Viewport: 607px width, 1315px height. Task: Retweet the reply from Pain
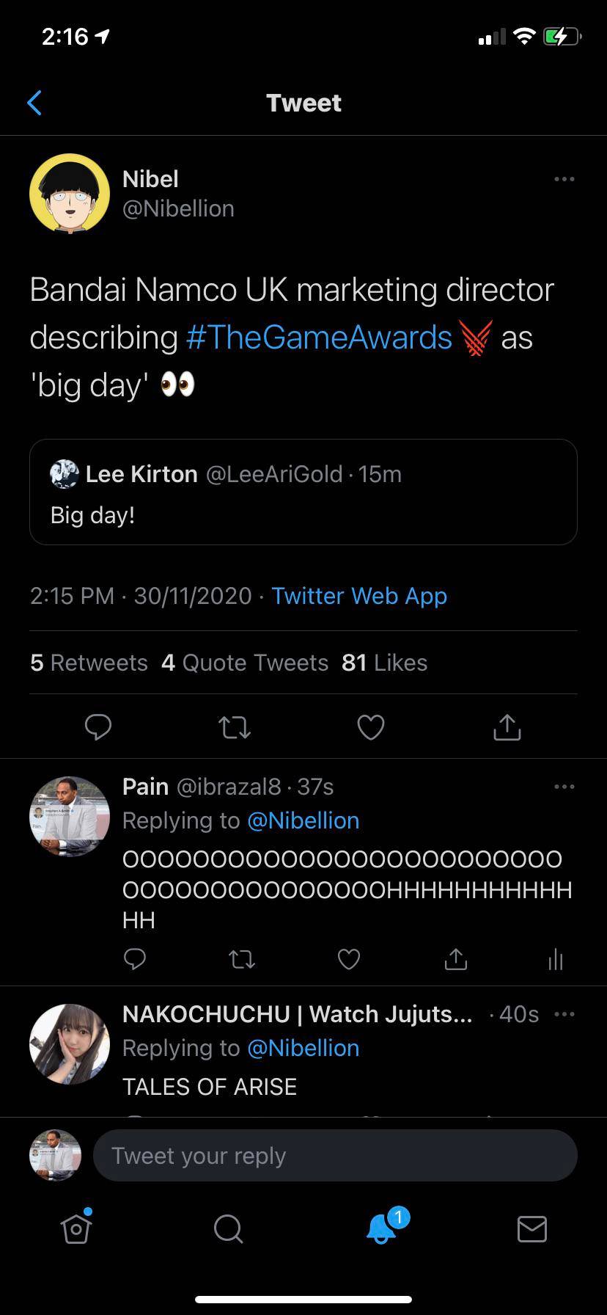pyautogui.click(x=242, y=958)
